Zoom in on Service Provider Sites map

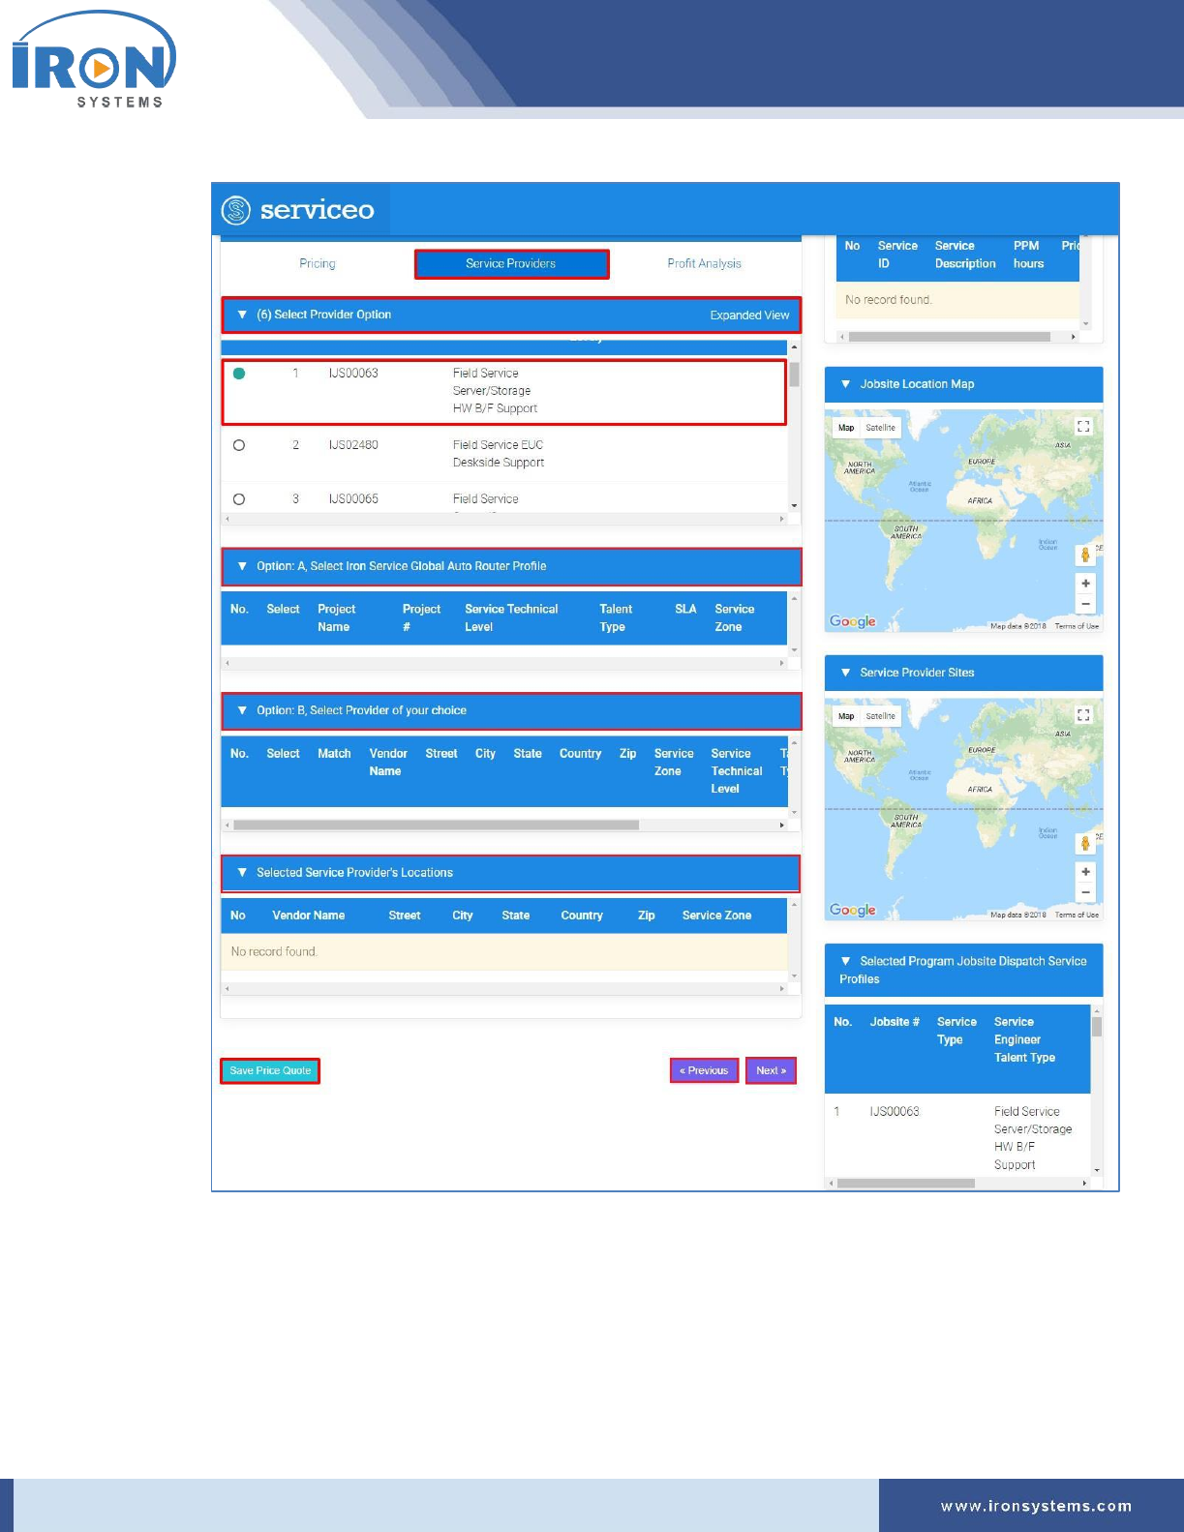click(x=1085, y=872)
